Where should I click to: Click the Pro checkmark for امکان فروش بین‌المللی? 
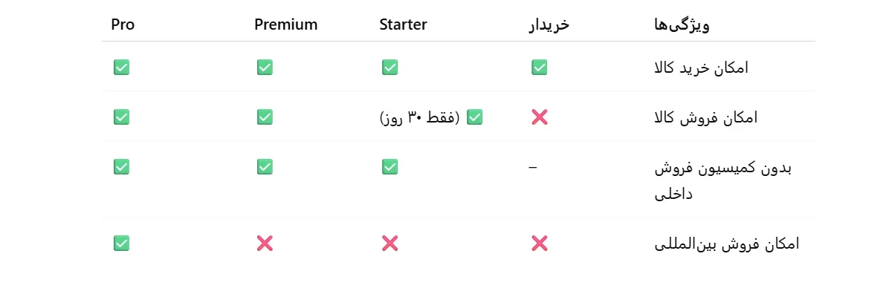tap(121, 243)
